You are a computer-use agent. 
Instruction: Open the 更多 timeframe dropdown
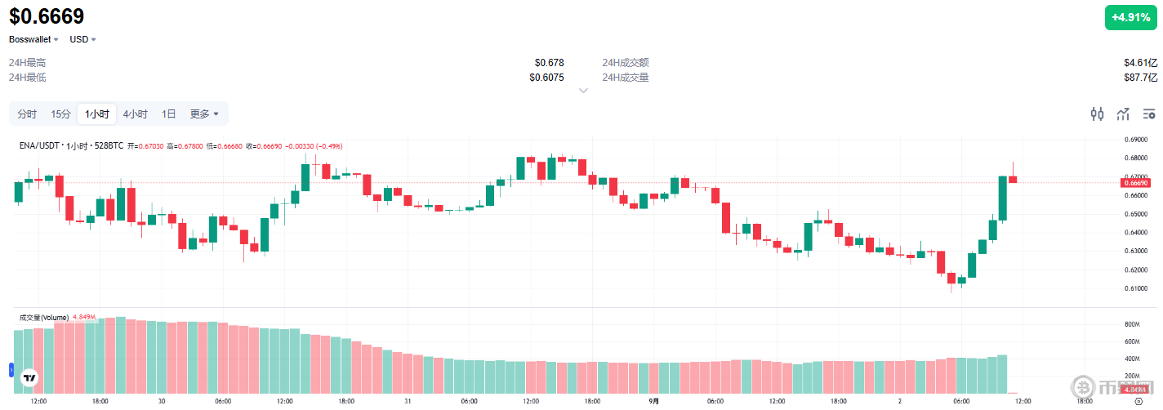coord(204,114)
